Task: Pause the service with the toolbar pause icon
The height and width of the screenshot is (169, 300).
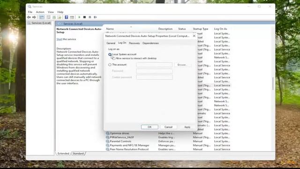Action: pyautogui.click(x=90, y=17)
